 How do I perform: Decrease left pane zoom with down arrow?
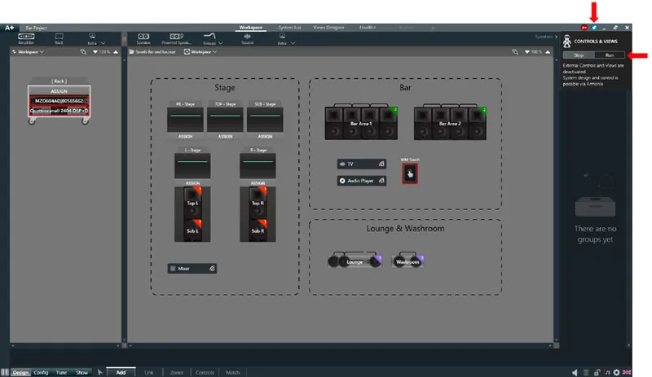pos(95,52)
